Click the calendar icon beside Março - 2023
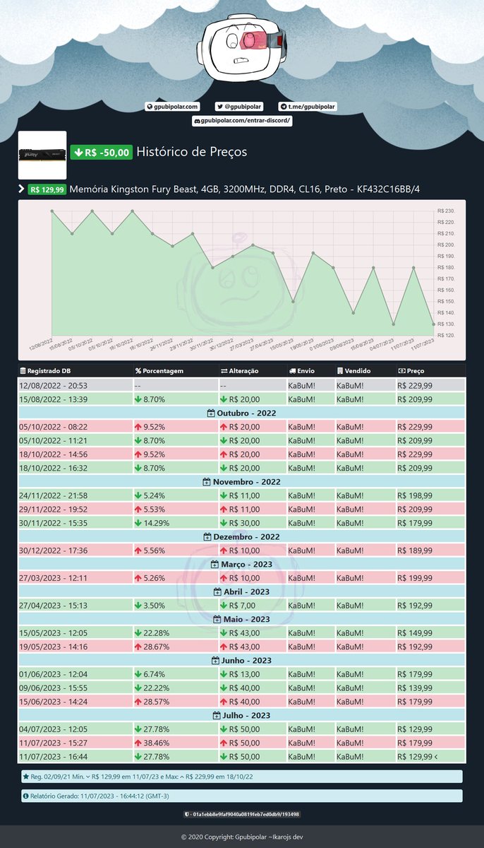The width and height of the screenshot is (484, 848). (x=215, y=564)
